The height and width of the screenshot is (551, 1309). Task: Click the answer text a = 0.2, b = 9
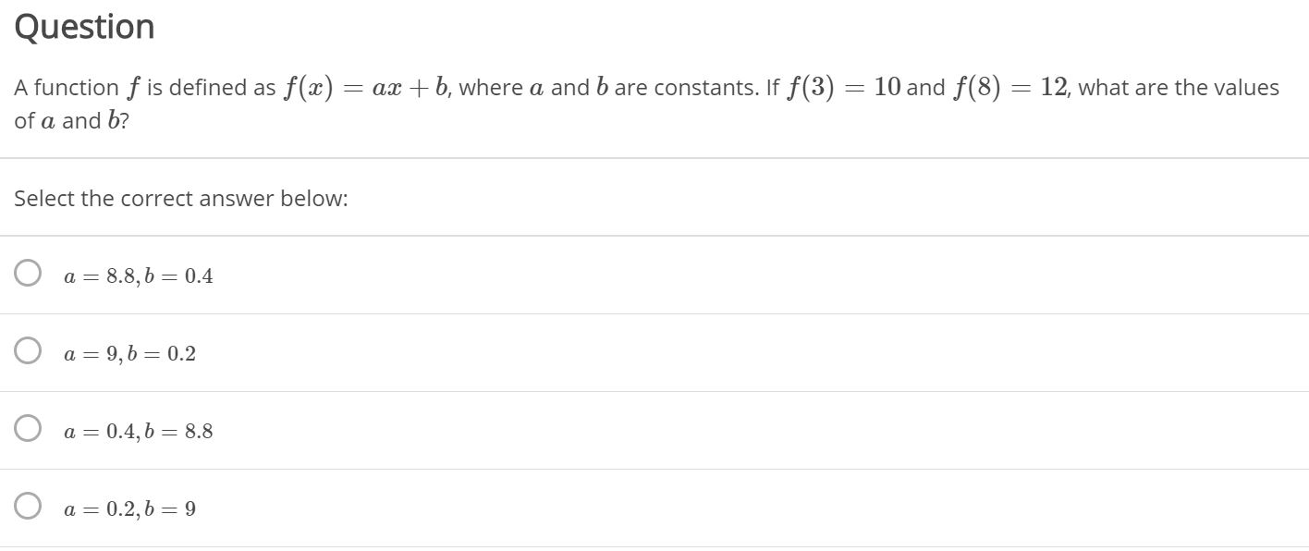pyautogui.click(x=129, y=508)
